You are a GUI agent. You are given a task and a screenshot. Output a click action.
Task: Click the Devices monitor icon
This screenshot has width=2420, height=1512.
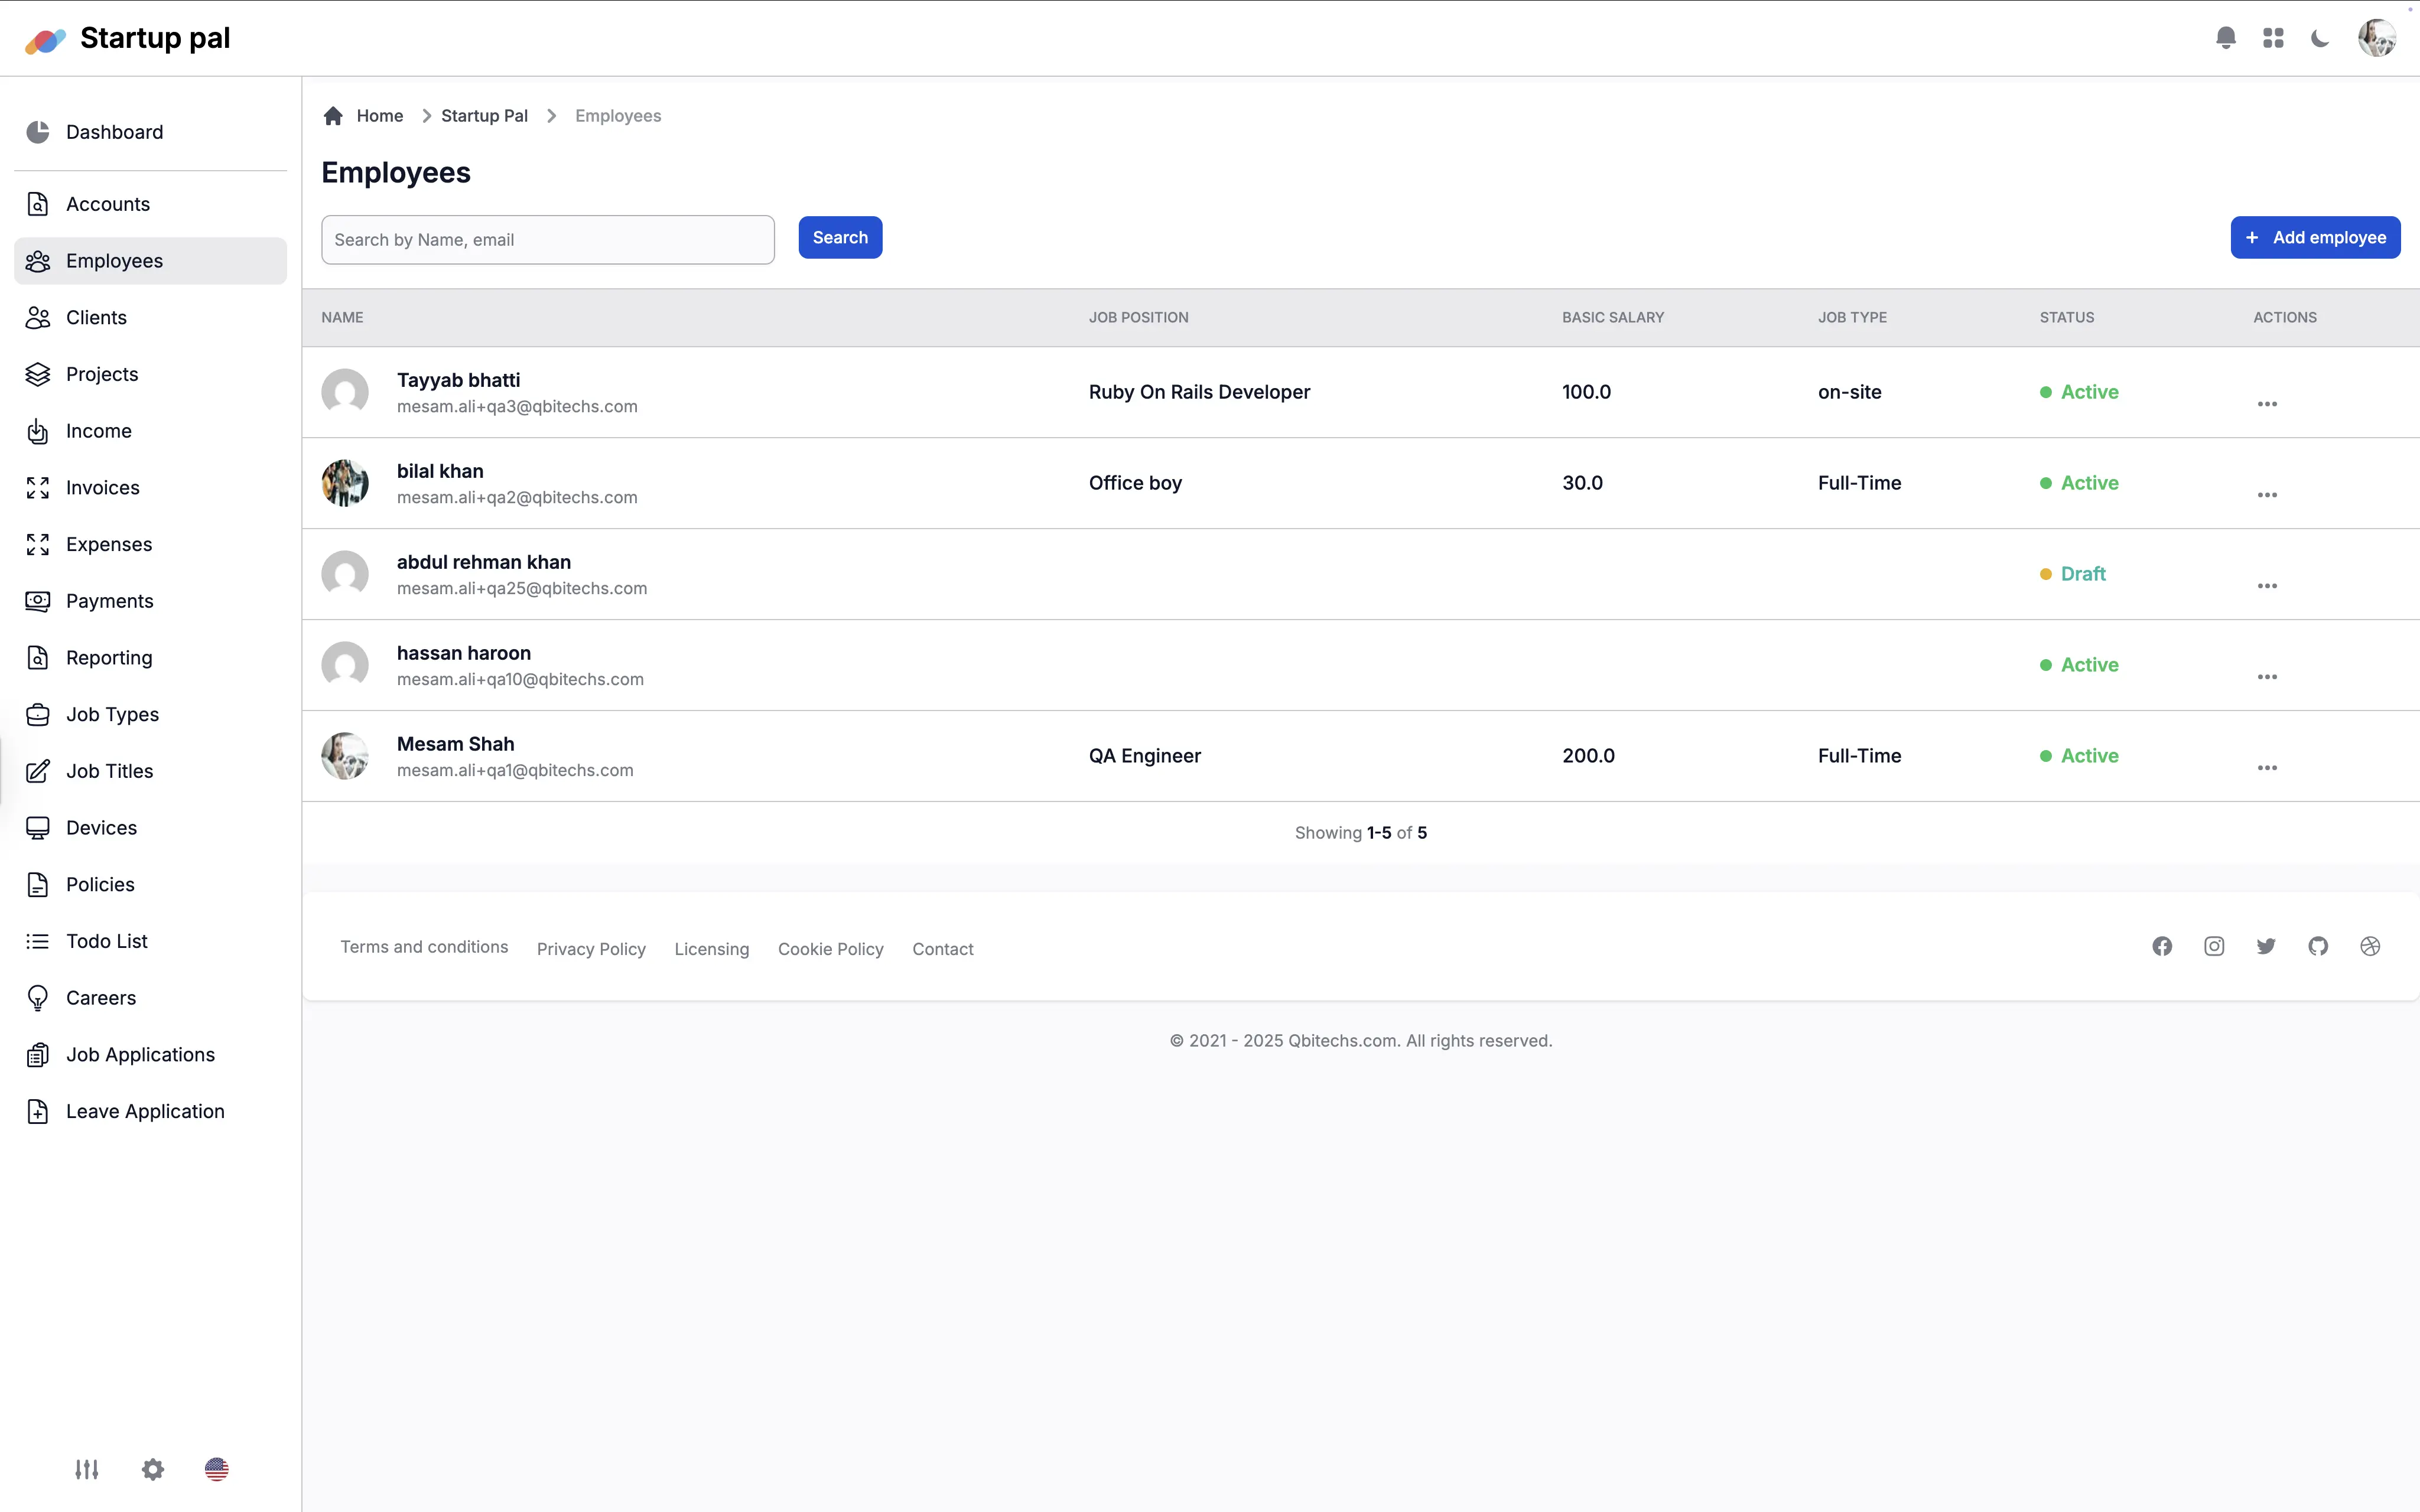[38, 828]
